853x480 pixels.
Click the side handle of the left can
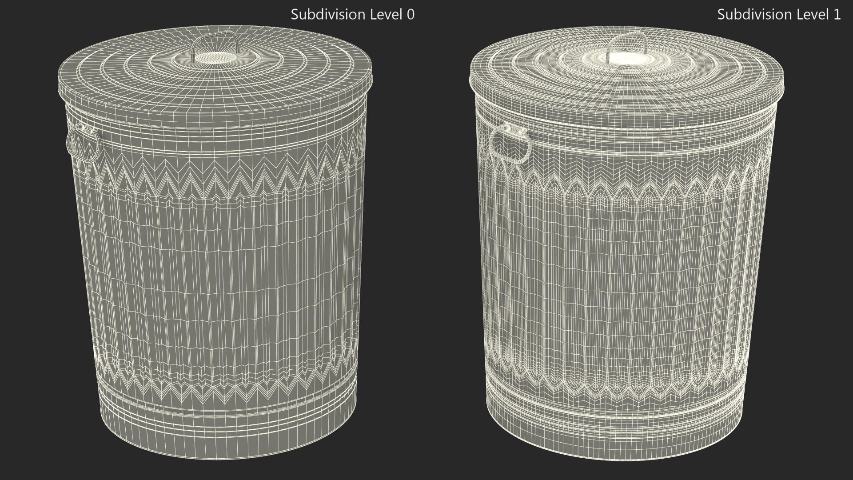coord(83,143)
